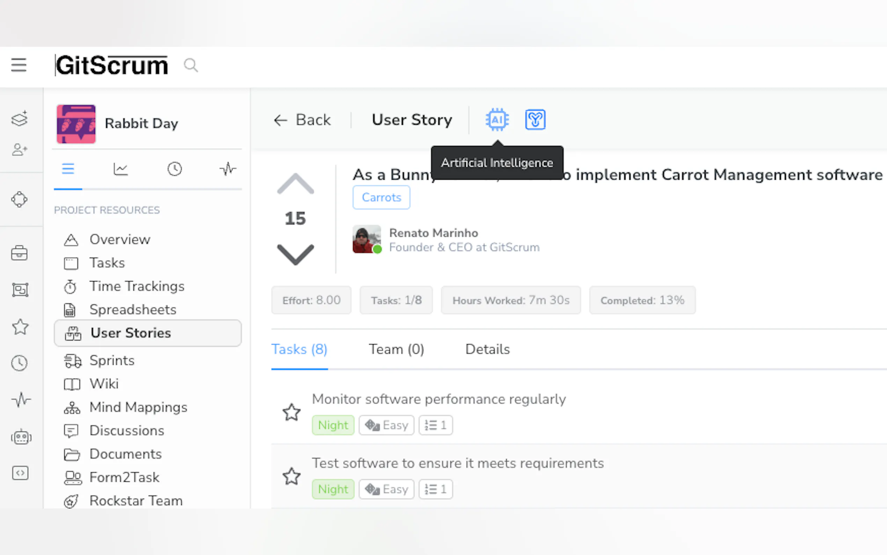Click the layers plus icon in left rail

coord(20,118)
